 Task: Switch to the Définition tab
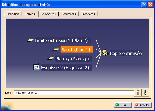[13, 14]
